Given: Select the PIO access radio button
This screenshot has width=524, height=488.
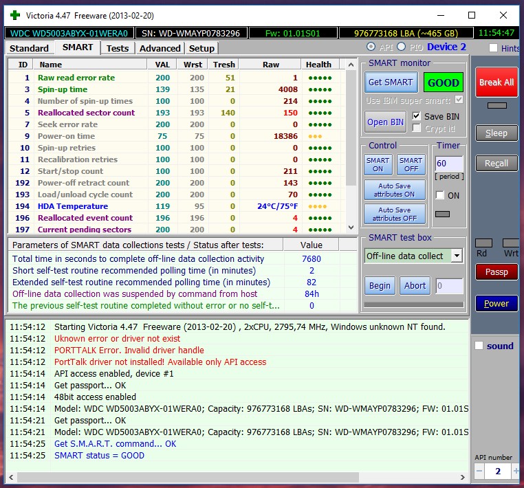Looking at the screenshot, I should point(402,47).
